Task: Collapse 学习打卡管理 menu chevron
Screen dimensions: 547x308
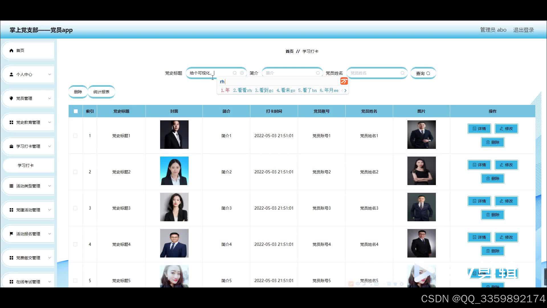Action: (x=49, y=146)
